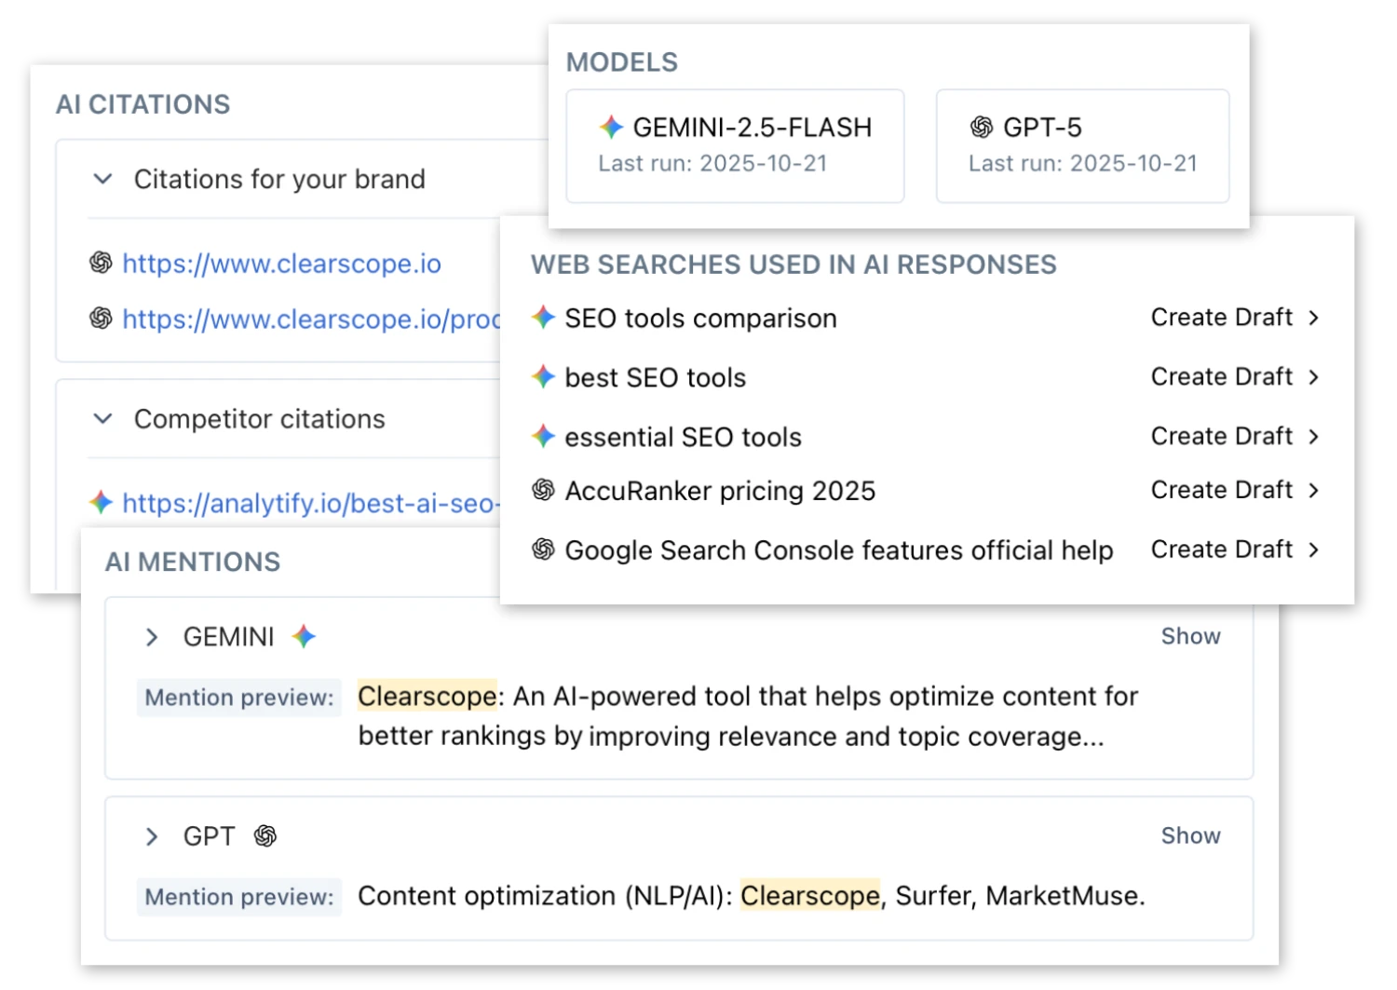Viewport: 1397px width, 990px height.
Task: Show the full GEMINI mention
Action: click(x=1190, y=636)
